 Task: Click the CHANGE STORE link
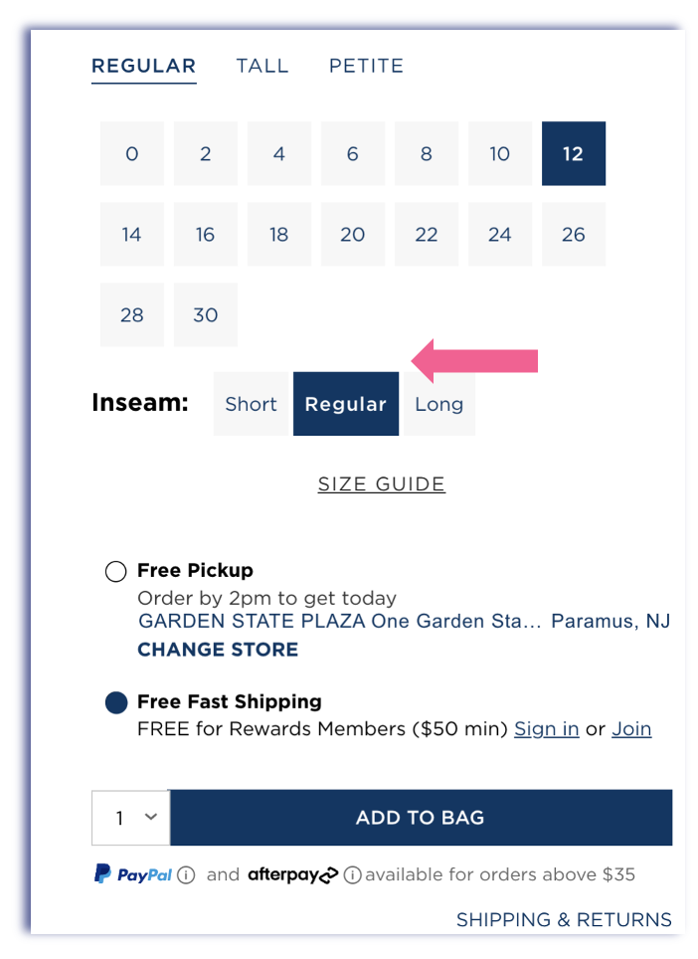[218, 650]
